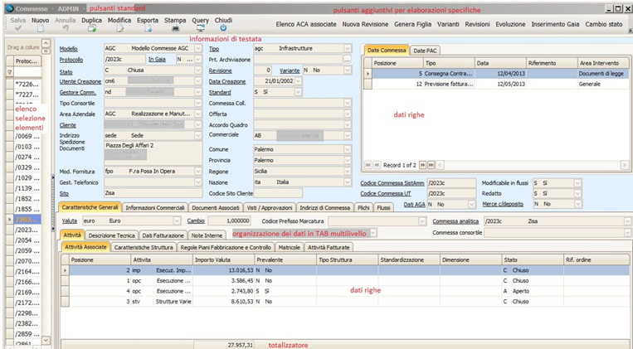Switch to the Informazioni Commerciali tab
This screenshot has height=349, width=633.
[x=155, y=207]
